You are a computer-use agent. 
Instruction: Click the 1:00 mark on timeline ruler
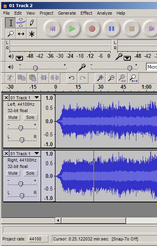point(146,87)
